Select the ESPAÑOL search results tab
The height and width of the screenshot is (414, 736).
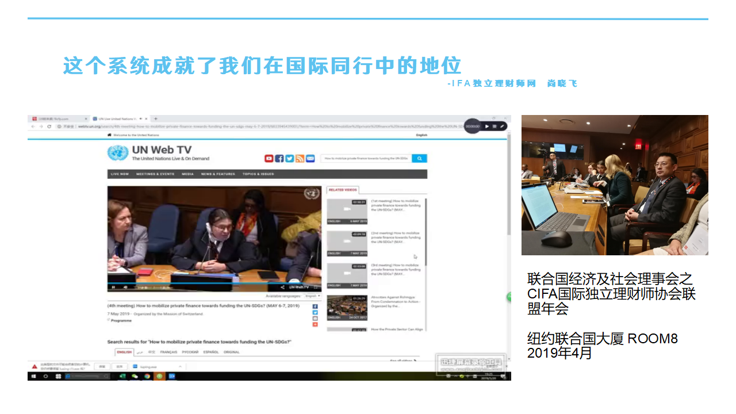tap(211, 352)
